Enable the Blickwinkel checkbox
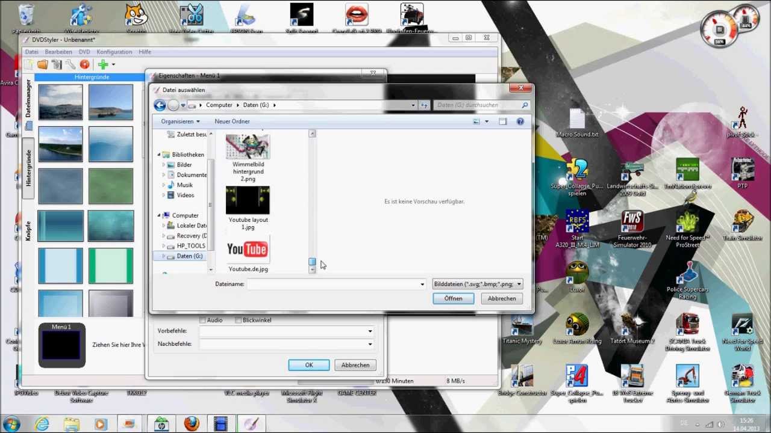Viewport: 771px width, 433px height. (x=238, y=321)
